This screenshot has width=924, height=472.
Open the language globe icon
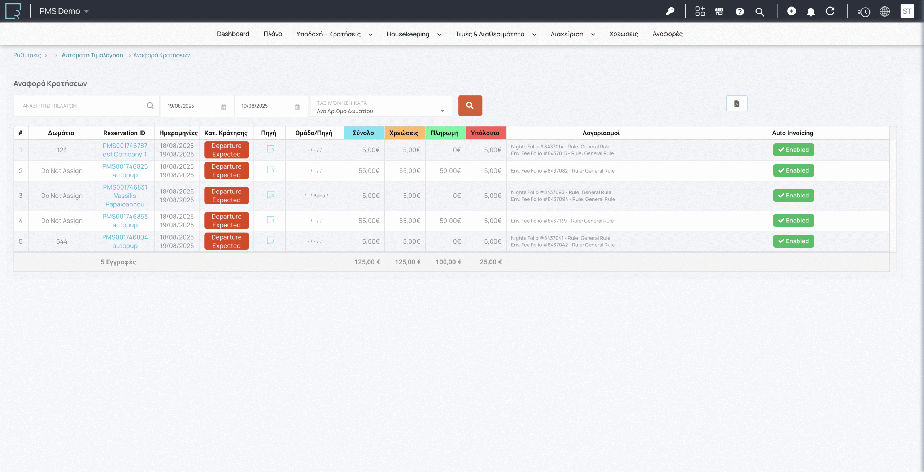click(x=885, y=12)
